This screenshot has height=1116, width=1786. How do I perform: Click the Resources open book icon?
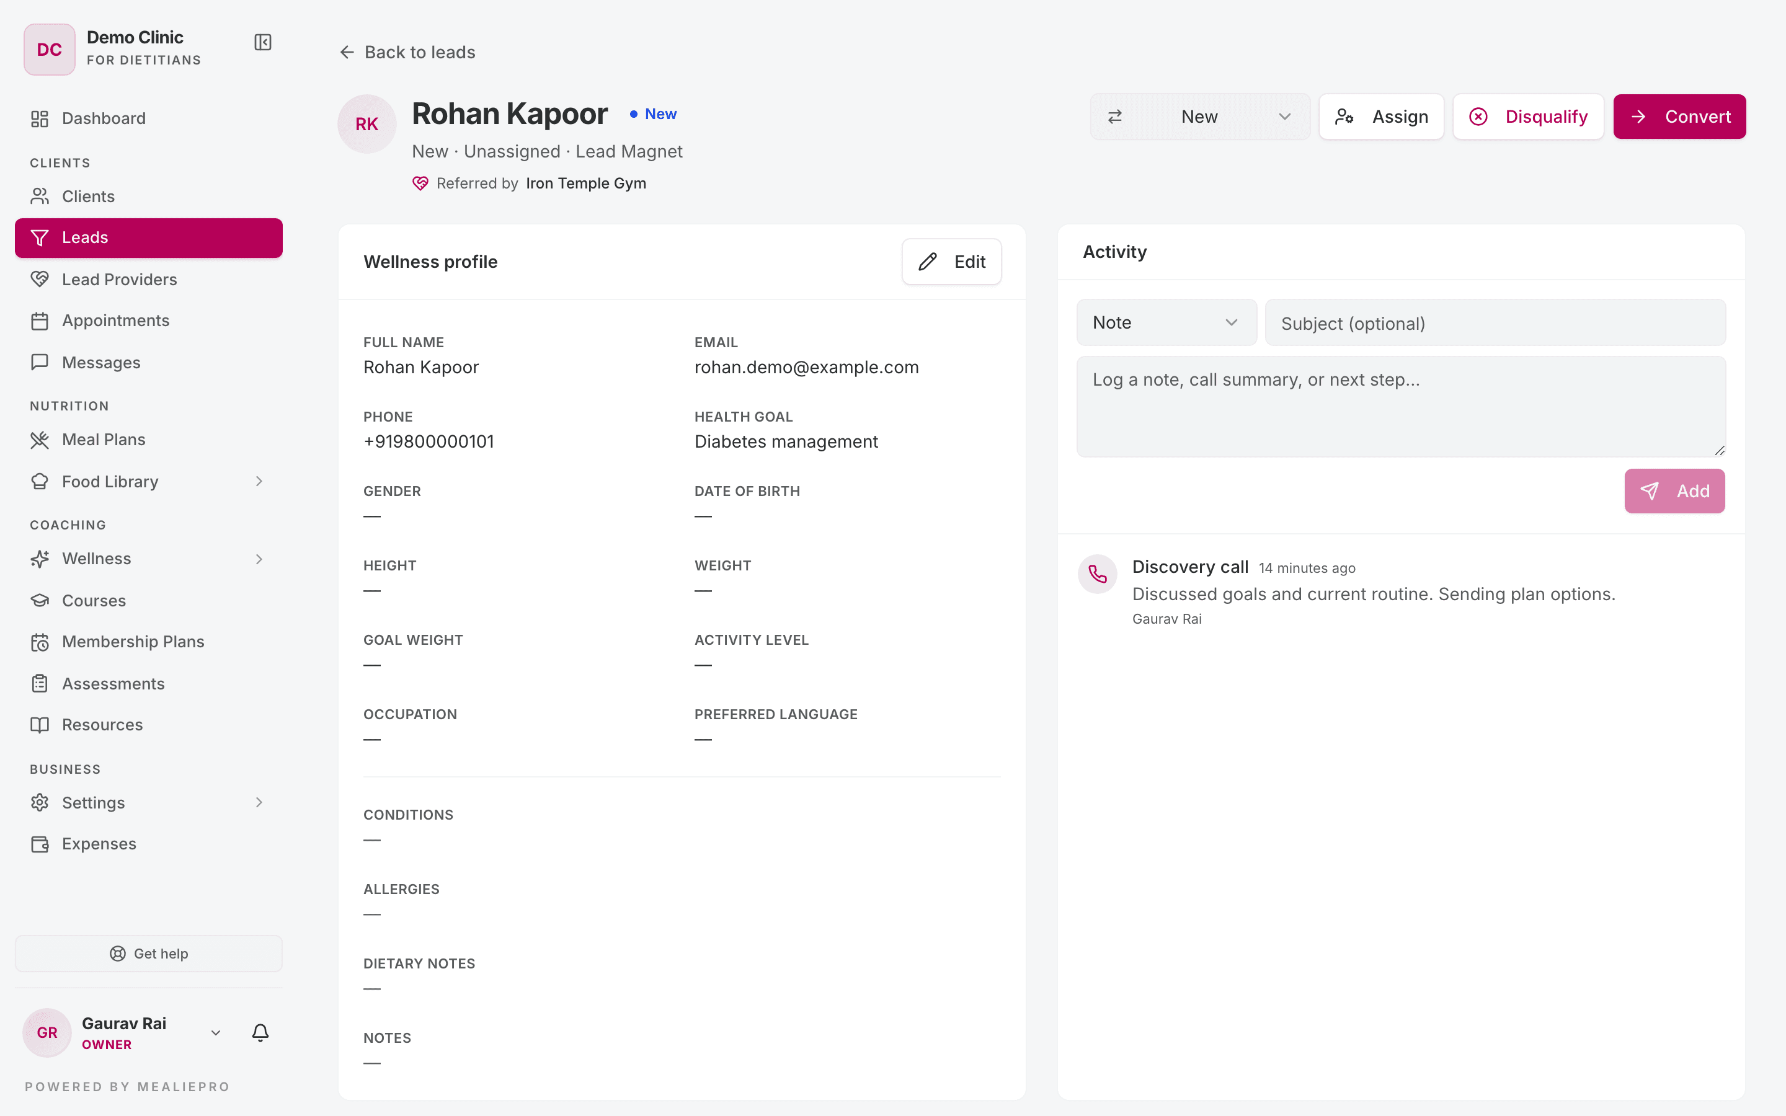coord(40,725)
